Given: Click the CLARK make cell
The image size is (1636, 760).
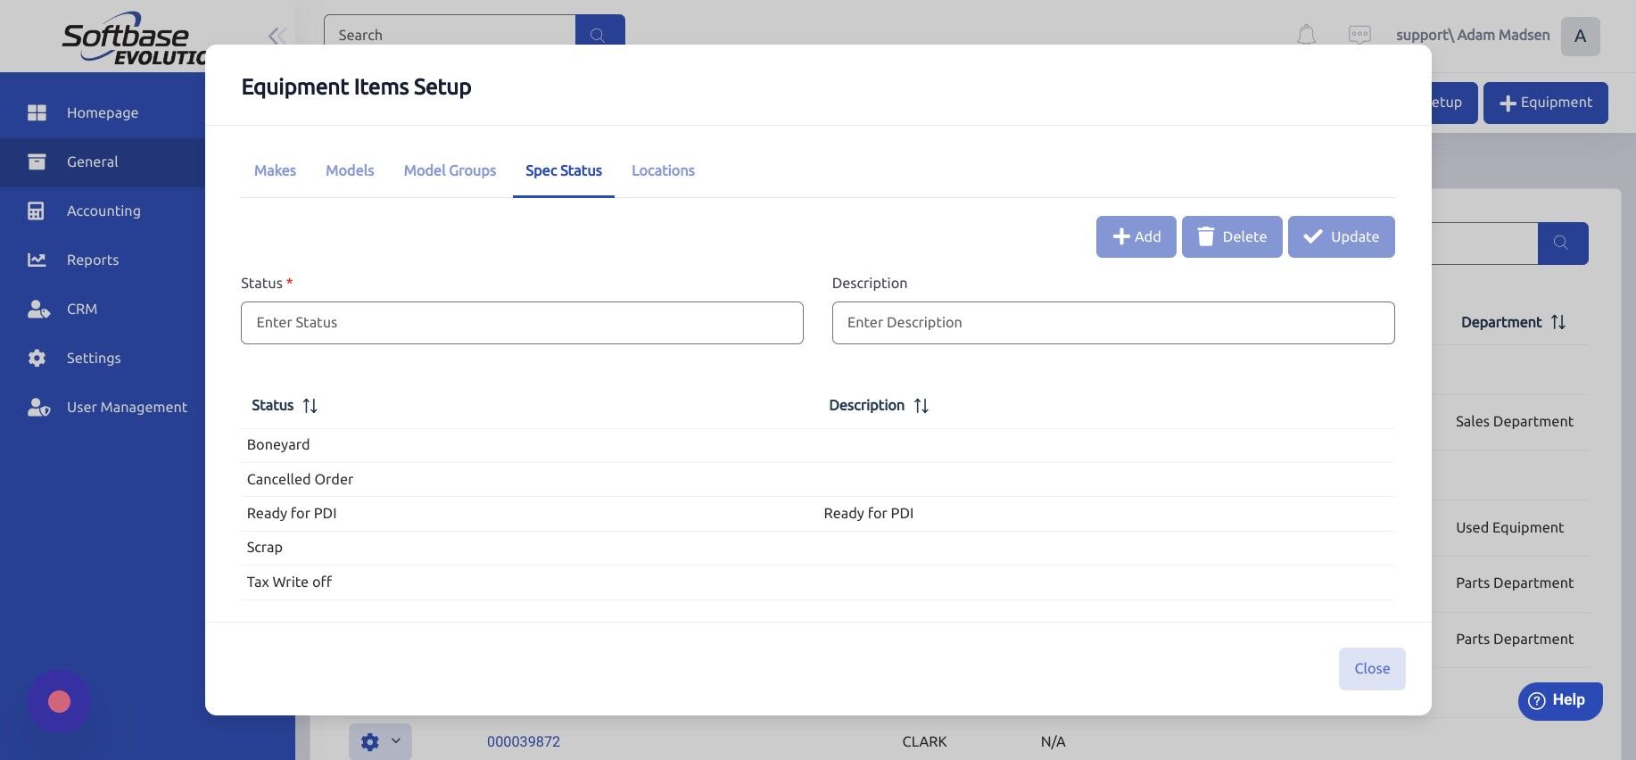Looking at the screenshot, I should pyautogui.click(x=924, y=741).
